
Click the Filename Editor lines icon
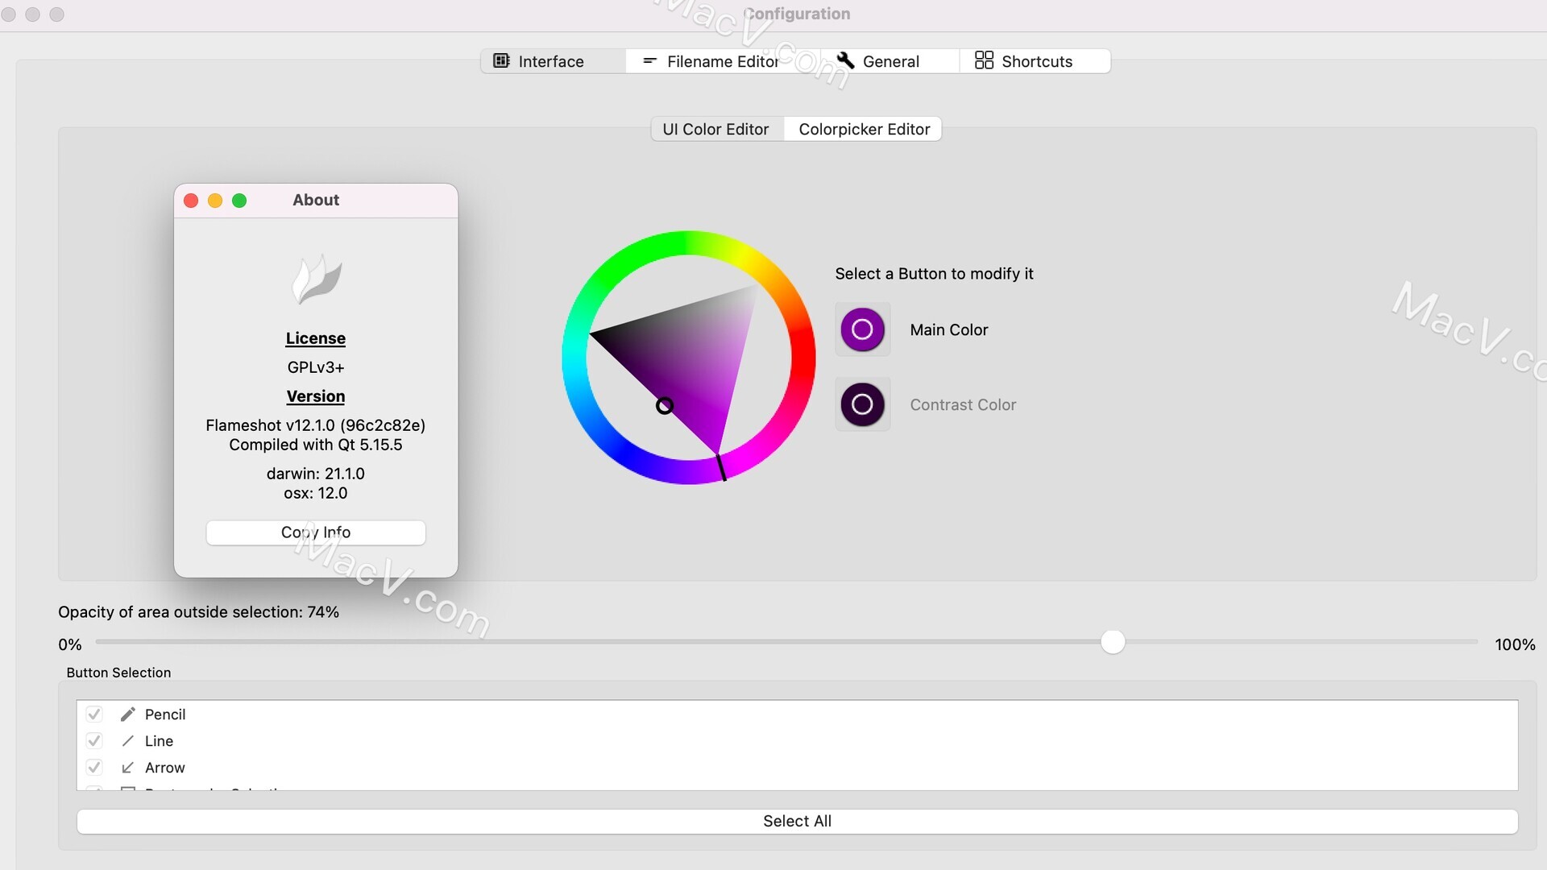649,60
